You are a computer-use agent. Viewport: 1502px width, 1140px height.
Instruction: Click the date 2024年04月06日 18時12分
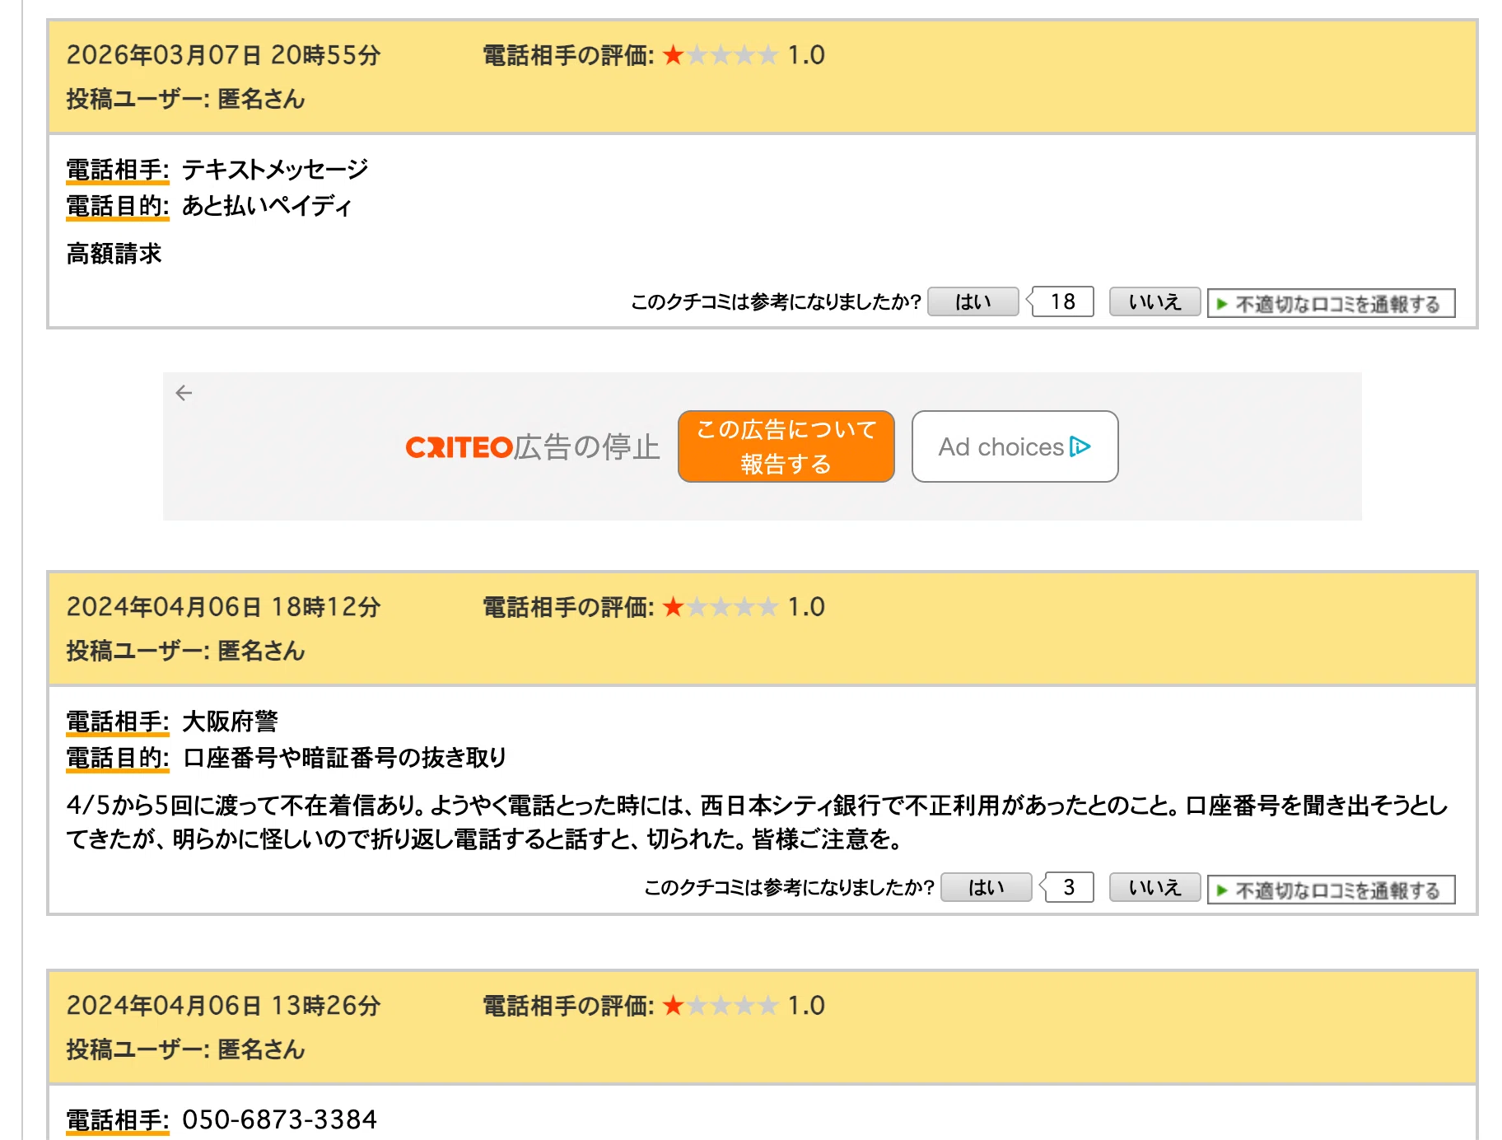(223, 607)
